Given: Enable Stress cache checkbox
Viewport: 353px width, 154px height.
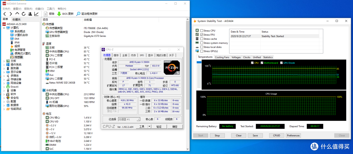Looking at the screenshot, I should 202,39.
